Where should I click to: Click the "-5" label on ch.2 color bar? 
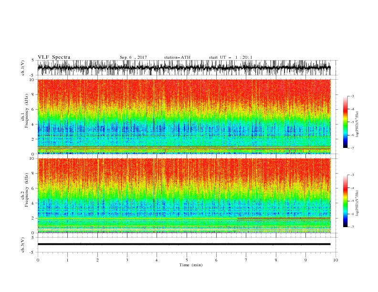352,201
